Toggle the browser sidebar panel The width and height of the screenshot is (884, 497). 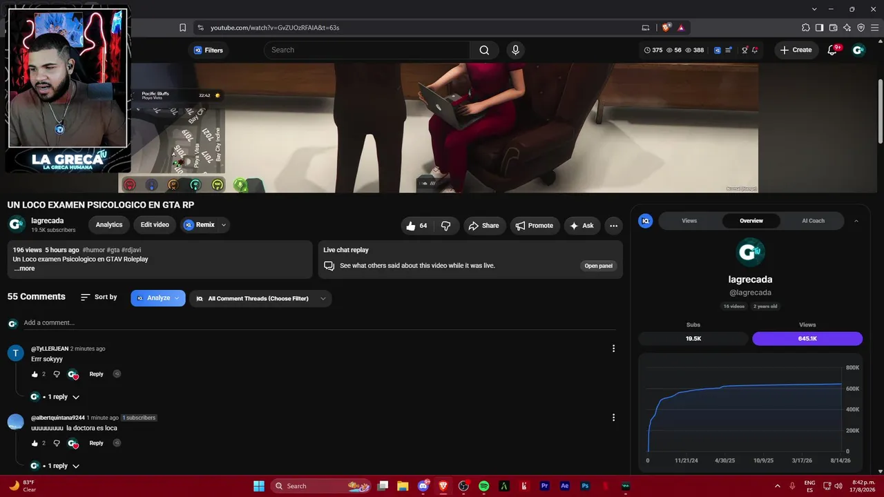tap(819, 28)
